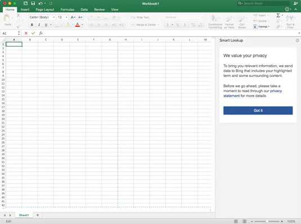Open the View tab
The width and height of the screenshot is (301, 224).
click(115, 10)
